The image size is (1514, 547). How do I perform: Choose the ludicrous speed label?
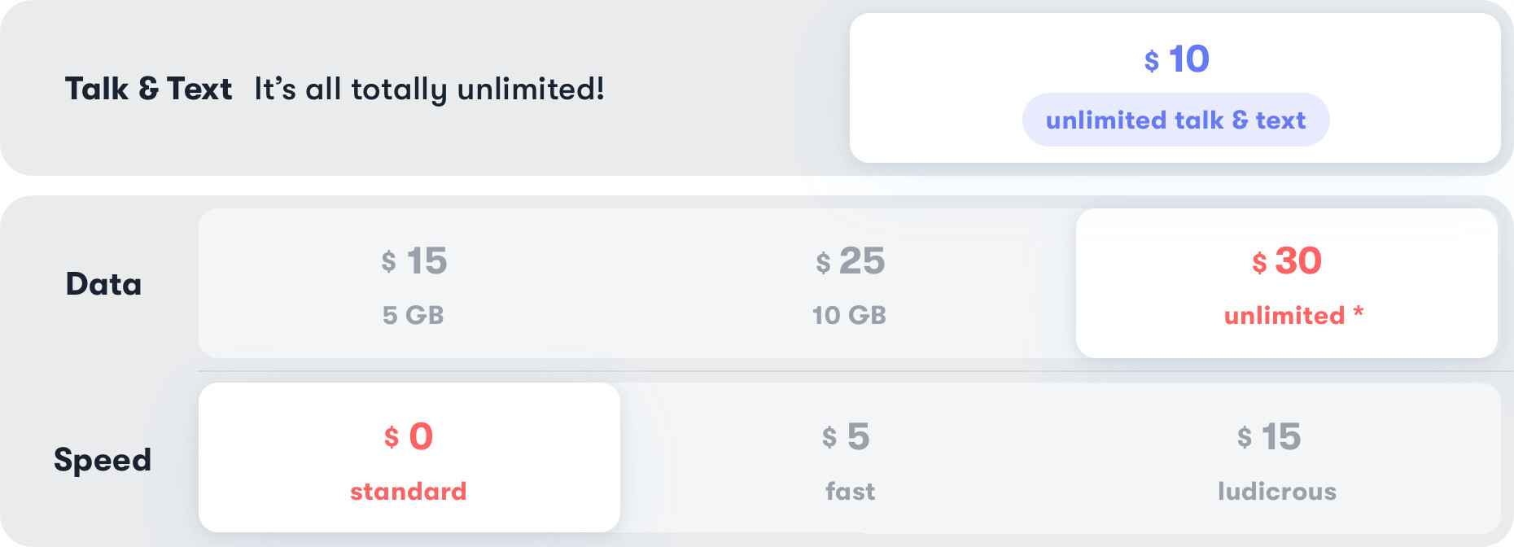(x=1277, y=491)
